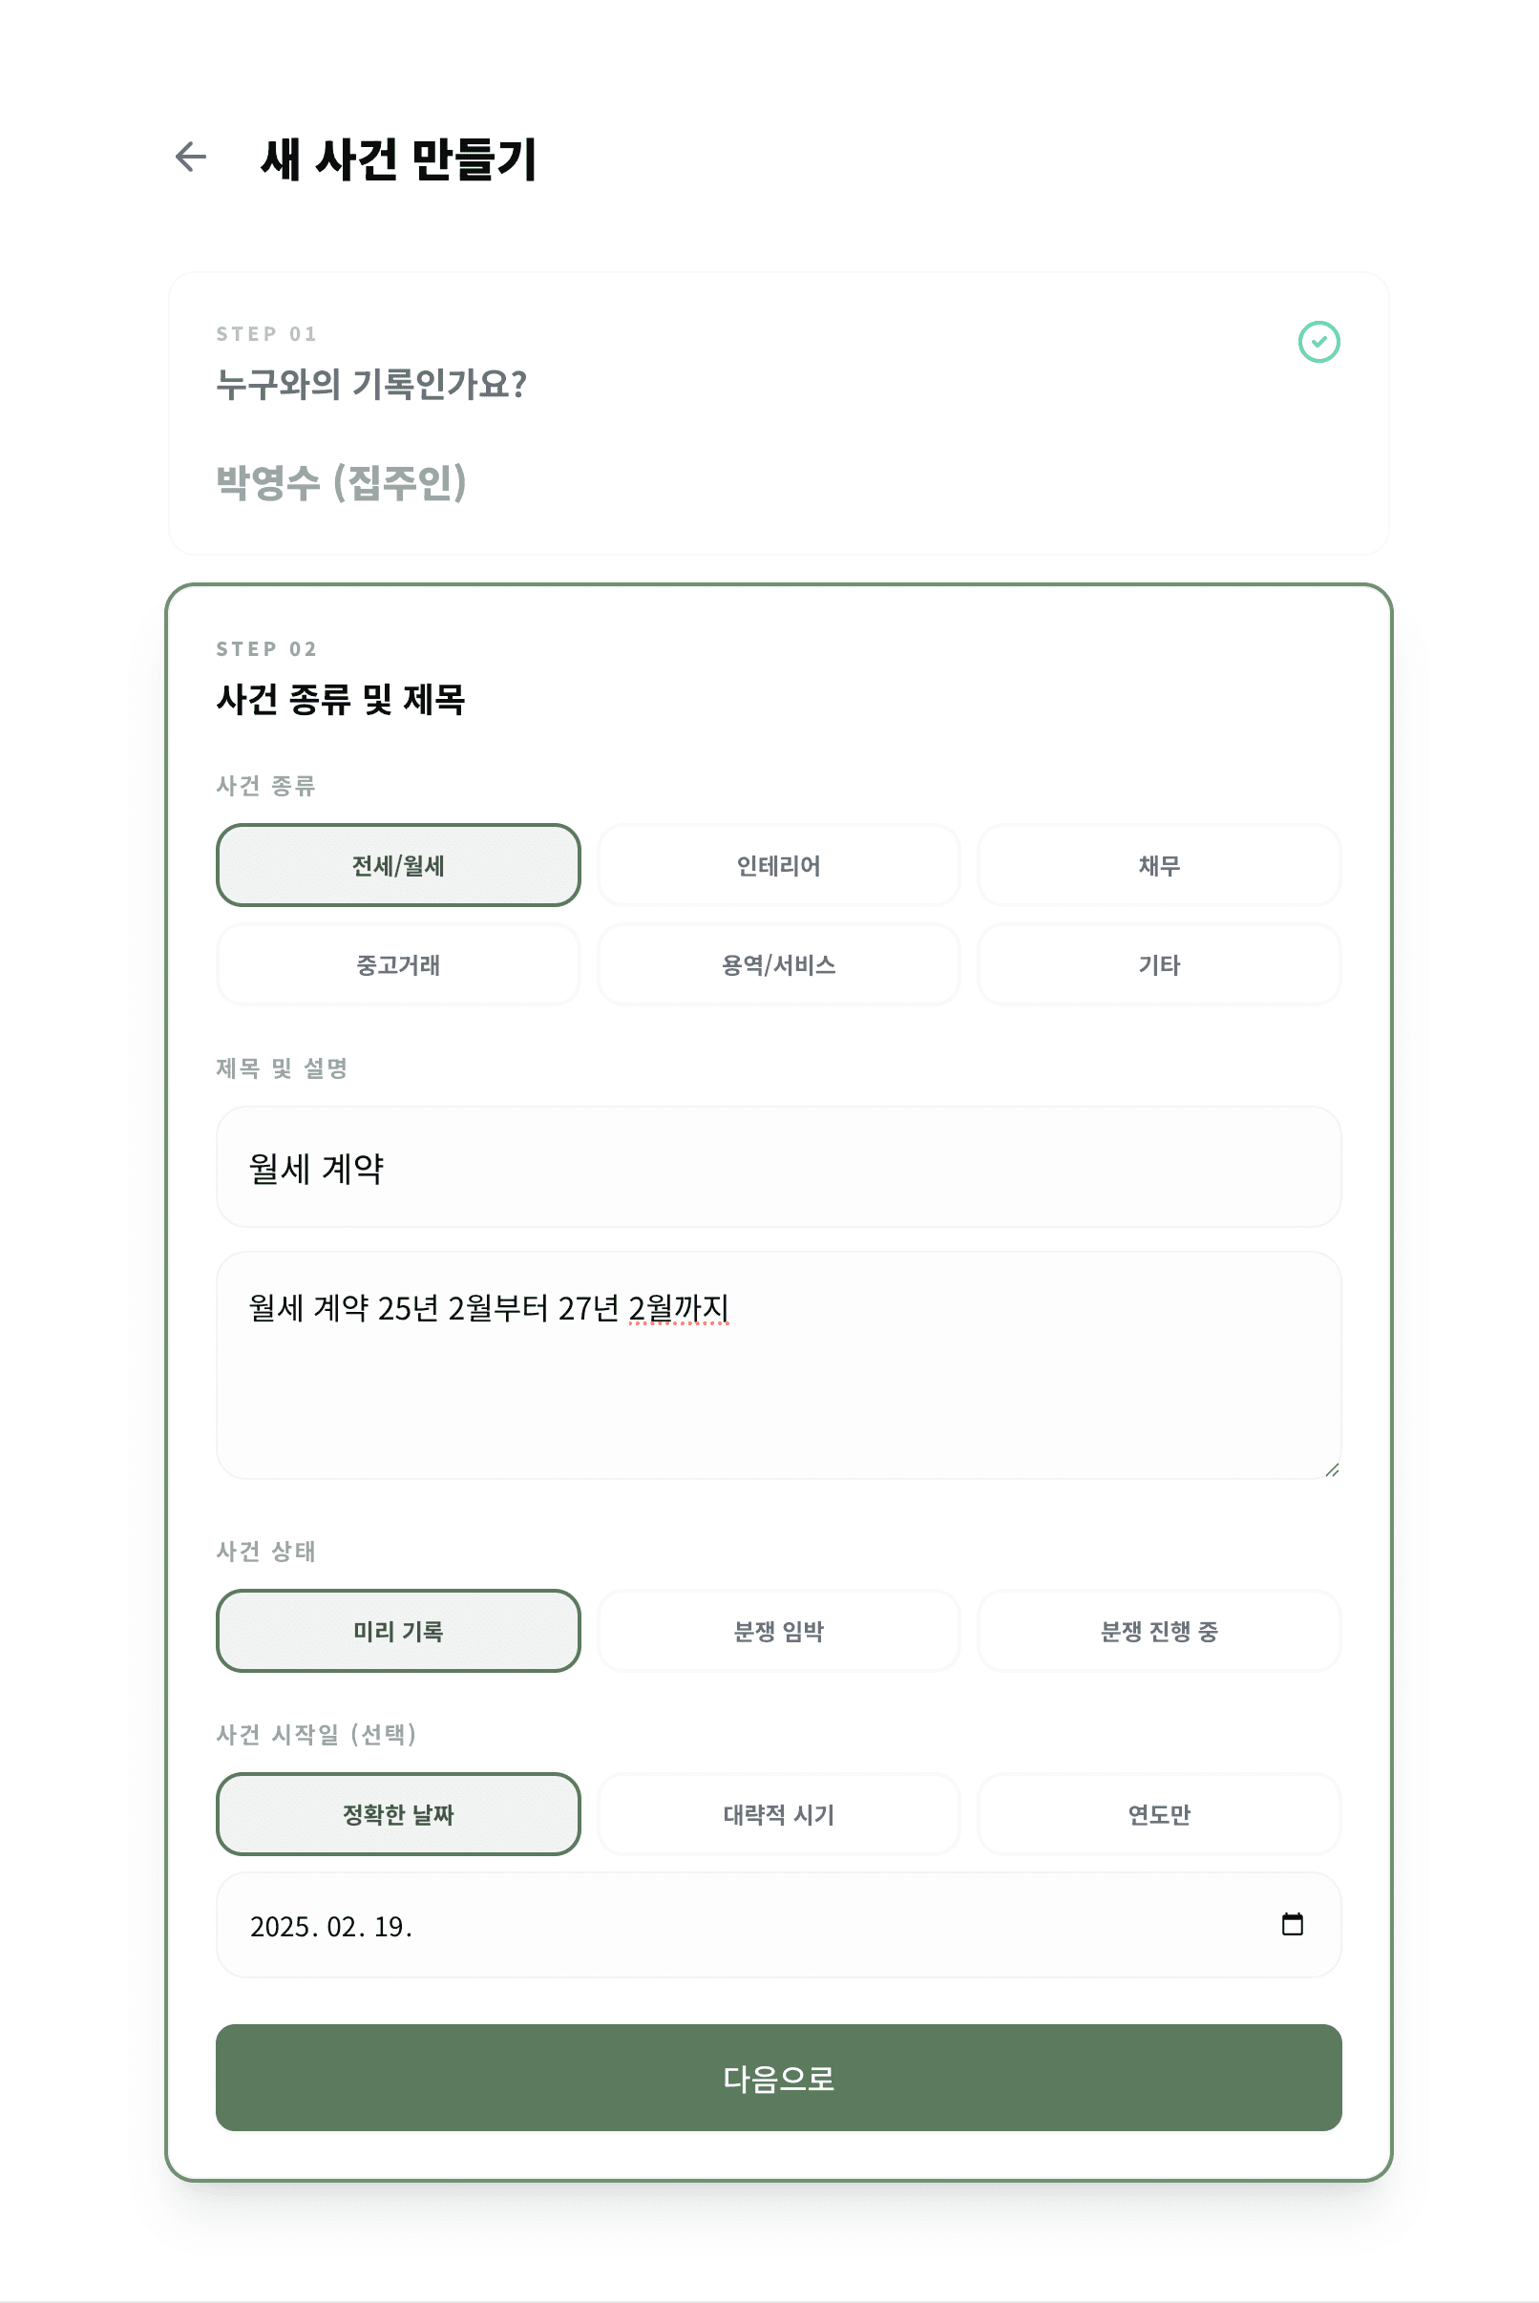Select 전세/월세 as the case type

(x=397, y=865)
